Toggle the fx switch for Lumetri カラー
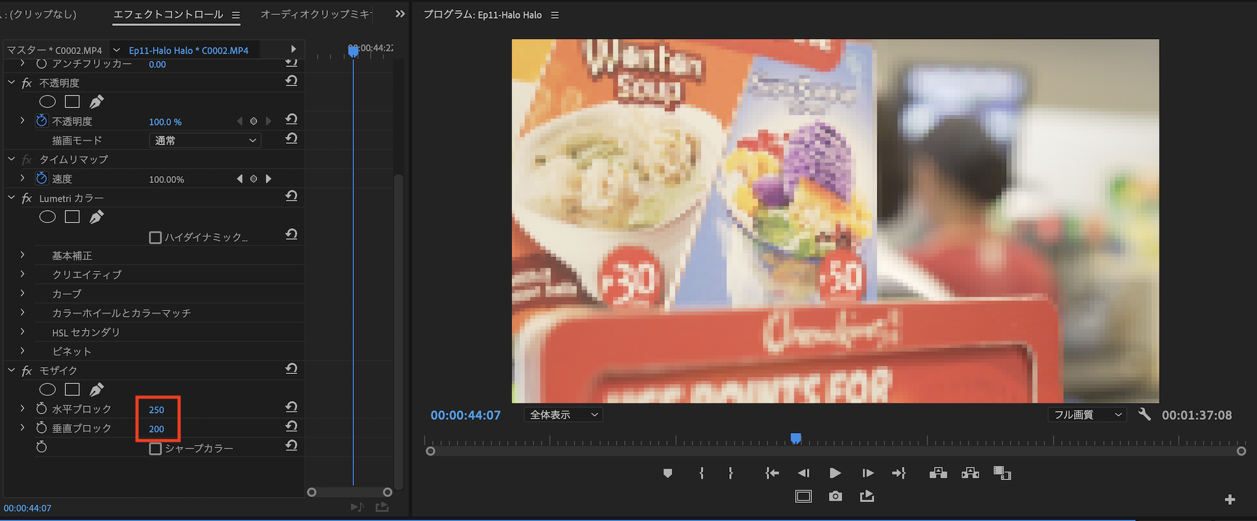The width and height of the screenshot is (1257, 521). [x=26, y=199]
